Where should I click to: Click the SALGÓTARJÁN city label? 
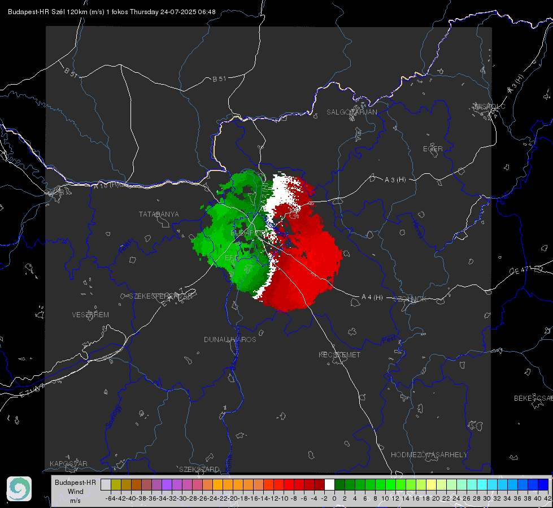[x=351, y=112]
